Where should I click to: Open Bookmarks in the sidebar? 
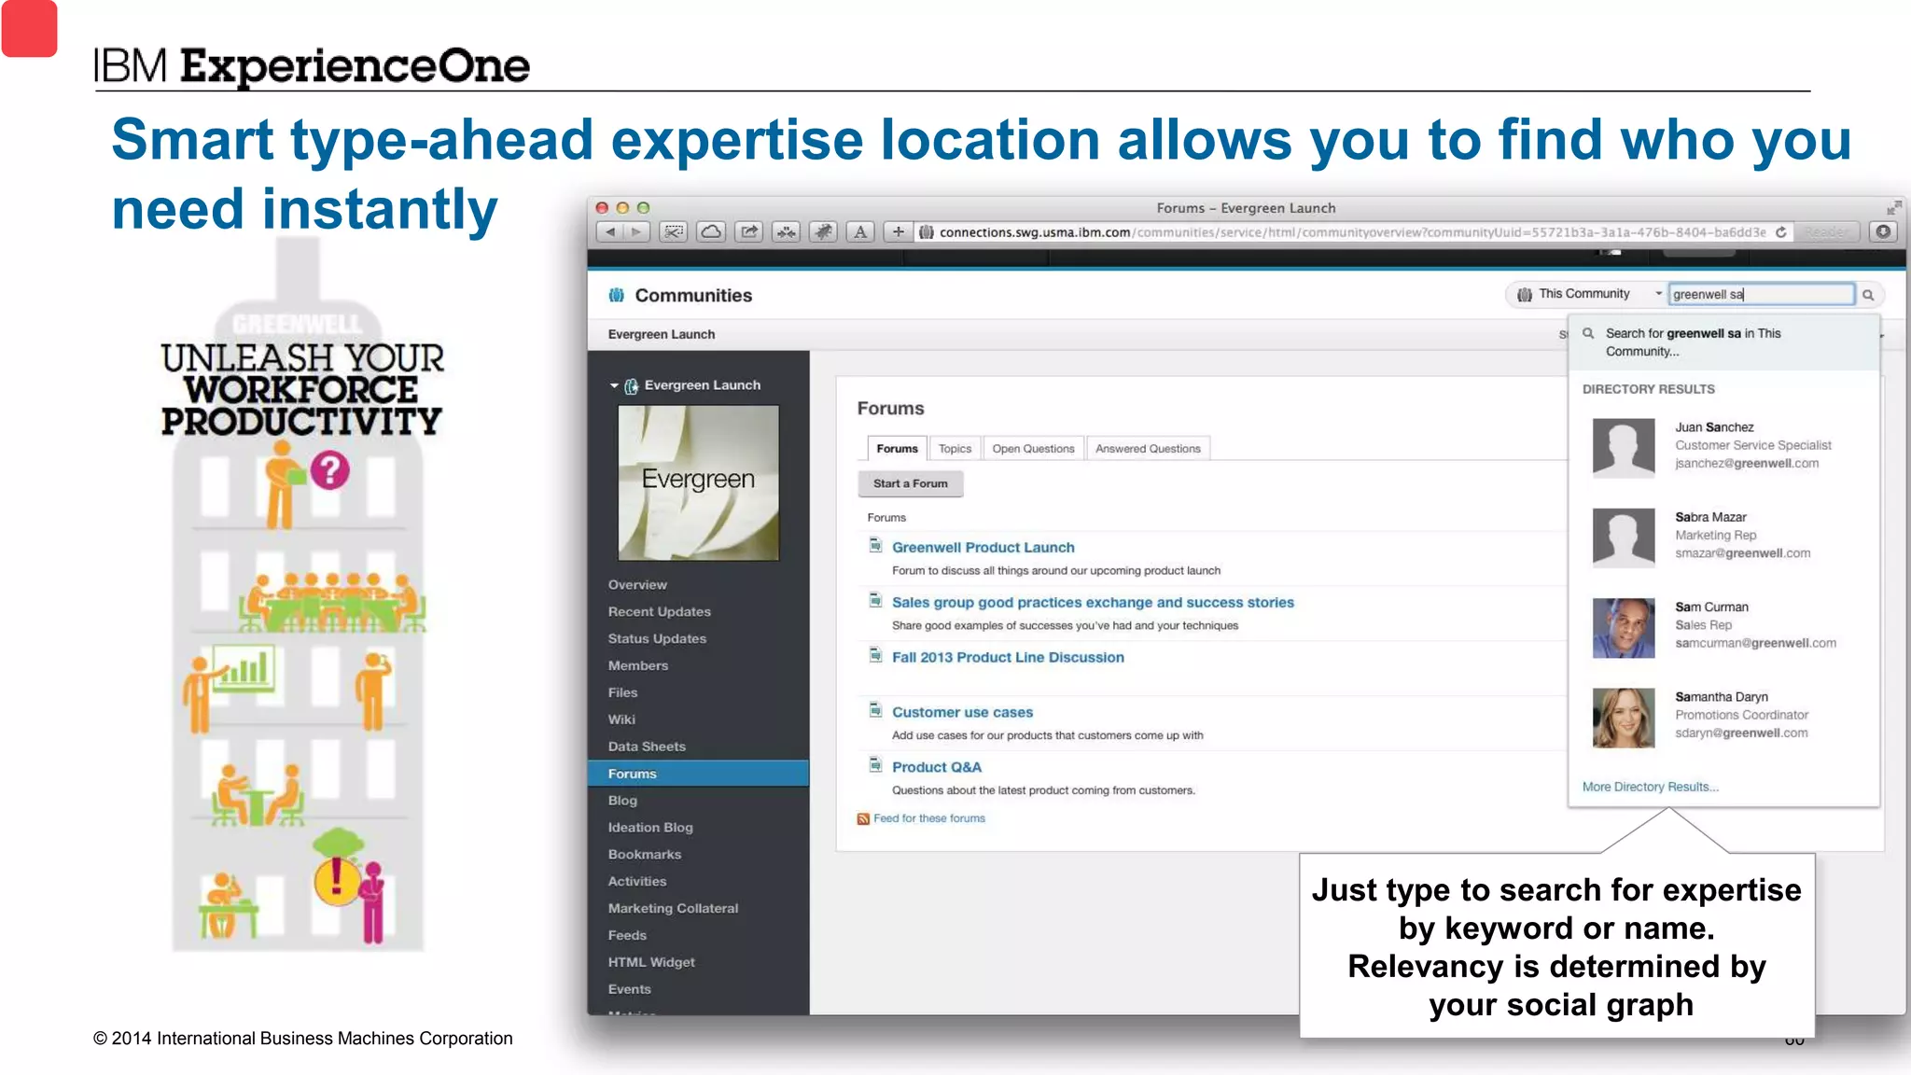point(645,855)
